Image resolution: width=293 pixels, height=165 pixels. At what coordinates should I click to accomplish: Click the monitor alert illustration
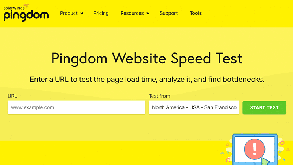coord(255,149)
